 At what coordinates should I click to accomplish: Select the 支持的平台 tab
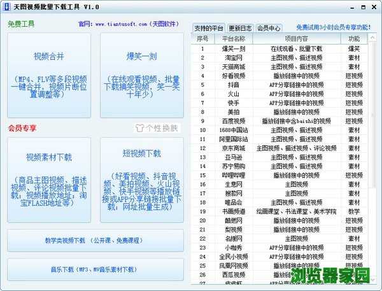coord(209,28)
